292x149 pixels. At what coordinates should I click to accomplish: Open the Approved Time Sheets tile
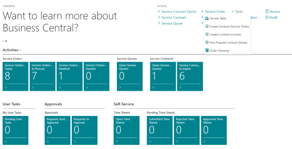pos(214,130)
